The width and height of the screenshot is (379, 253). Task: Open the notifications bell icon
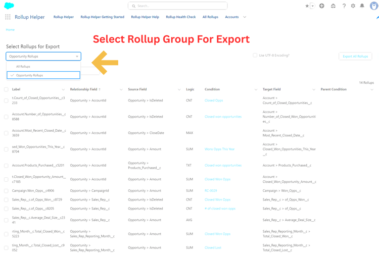click(x=362, y=6)
